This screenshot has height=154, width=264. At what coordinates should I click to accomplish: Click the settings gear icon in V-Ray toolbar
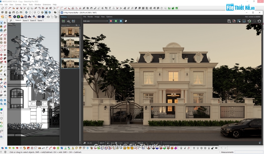[x=34, y=17]
